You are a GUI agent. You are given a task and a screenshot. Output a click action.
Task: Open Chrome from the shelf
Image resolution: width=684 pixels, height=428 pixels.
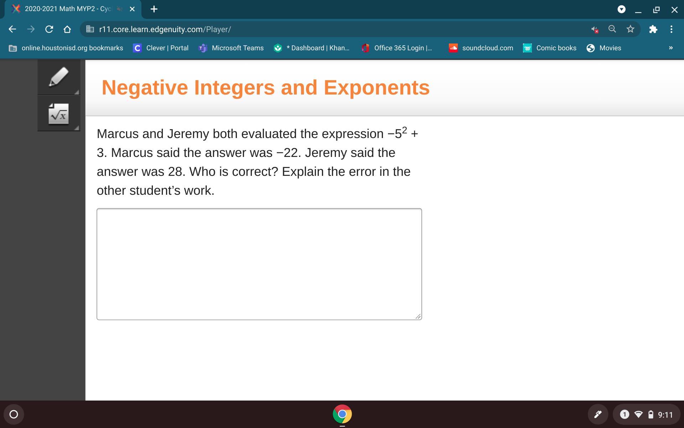tap(342, 414)
